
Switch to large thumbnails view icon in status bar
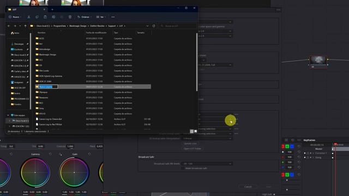click(x=195, y=131)
